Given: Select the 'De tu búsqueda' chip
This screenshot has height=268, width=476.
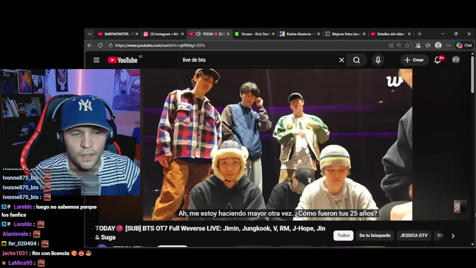Looking at the screenshot, I should click(x=375, y=235).
